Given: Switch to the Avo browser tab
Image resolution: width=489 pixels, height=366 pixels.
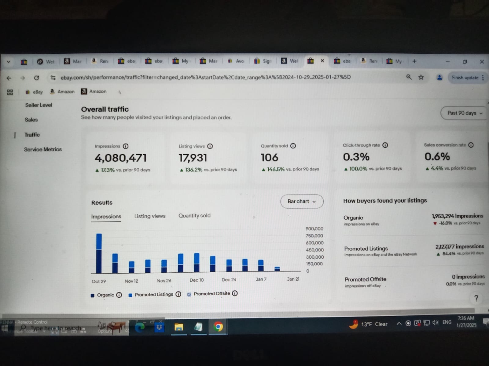Looking at the screenshot, I should point(236,61).
